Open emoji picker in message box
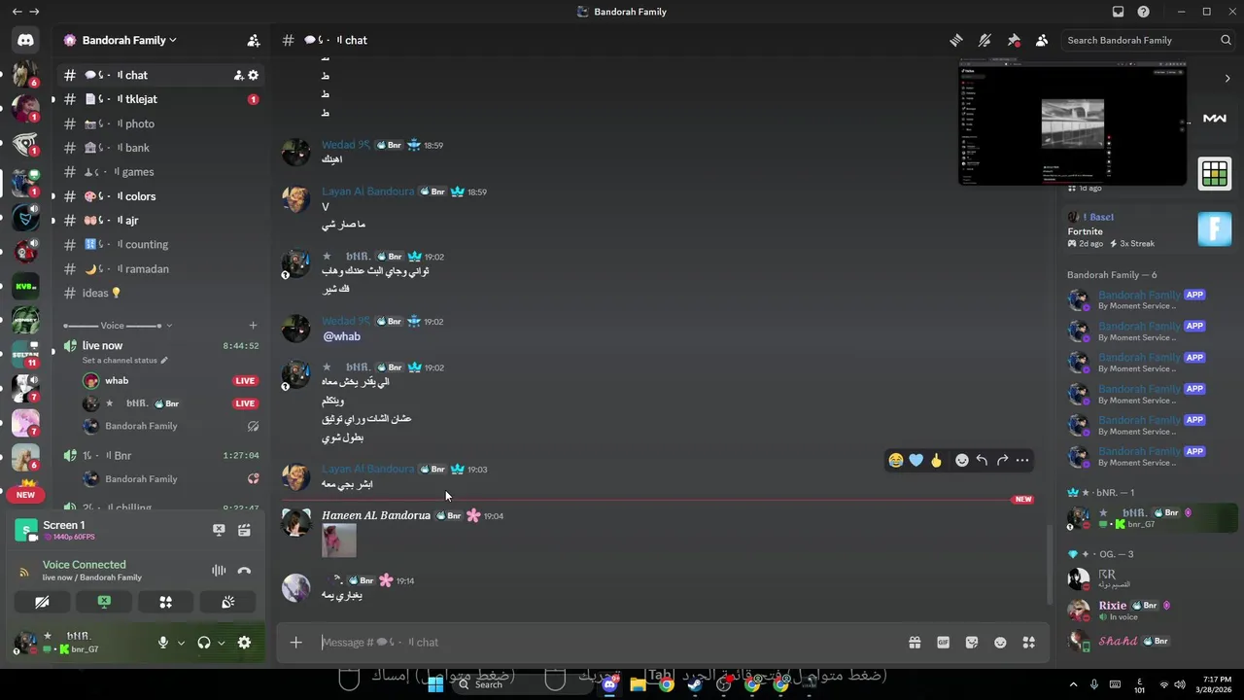1244x700 pixels. click(1000, 642)
